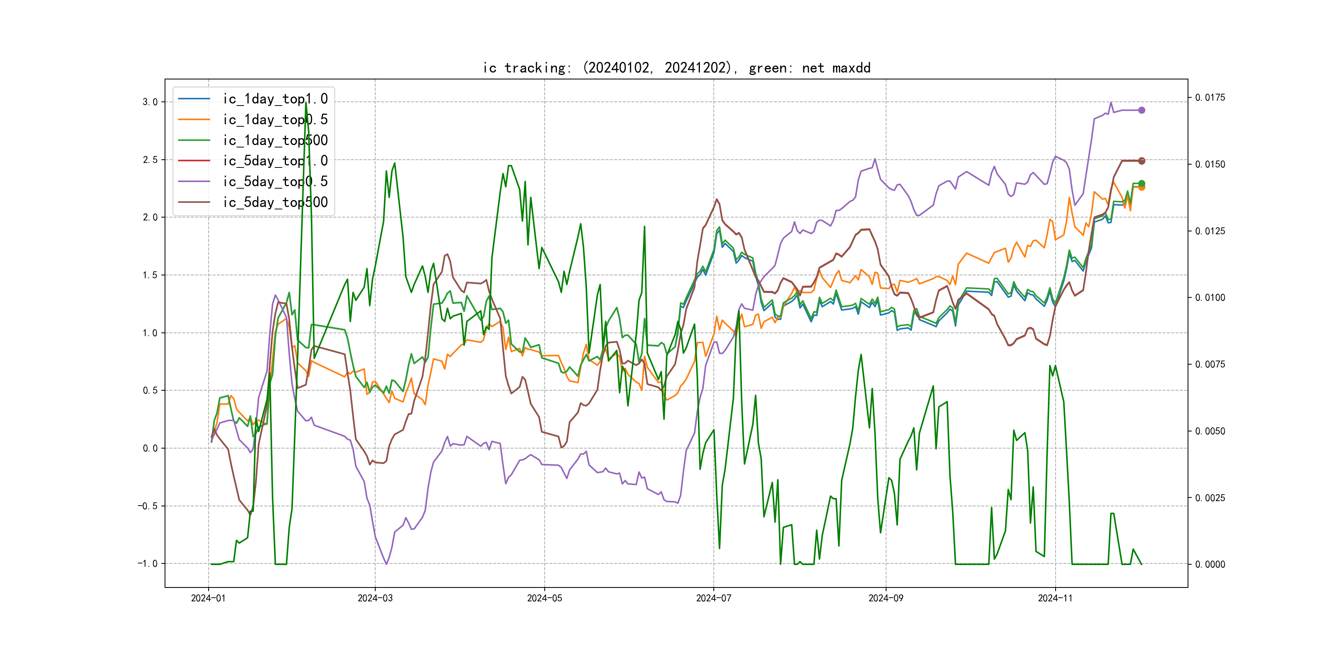Click the 2024-01 x-axis label
Image resolution: width=1320 pixels, height=660 pixels.
(x=208, y=598)
